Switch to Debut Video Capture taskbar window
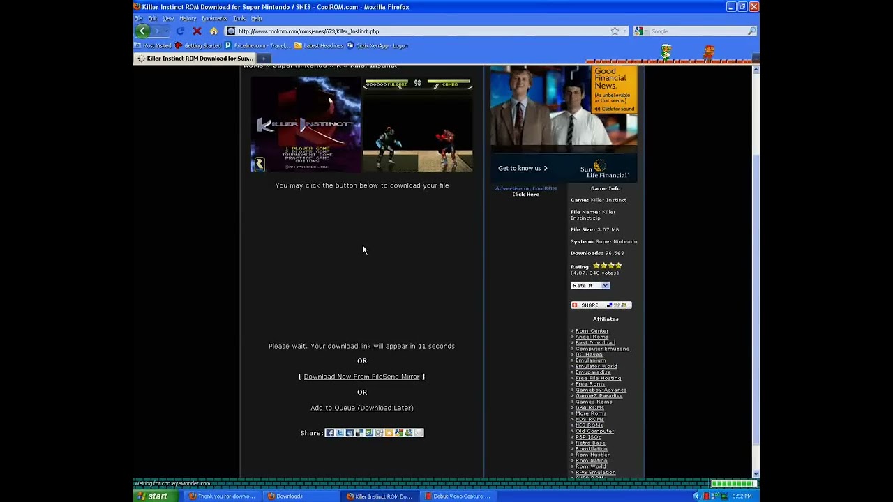 (x=458, y=496)
